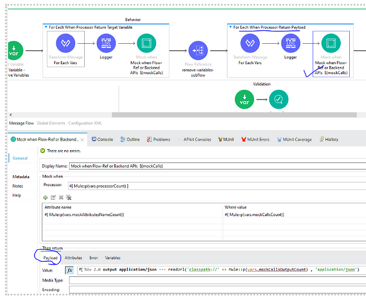
Task: Open the MUnit Errors tab
Action: pos(255,139)
